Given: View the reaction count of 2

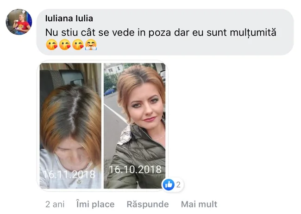Looking at the screenshot, I should click(x=178, y=185).
